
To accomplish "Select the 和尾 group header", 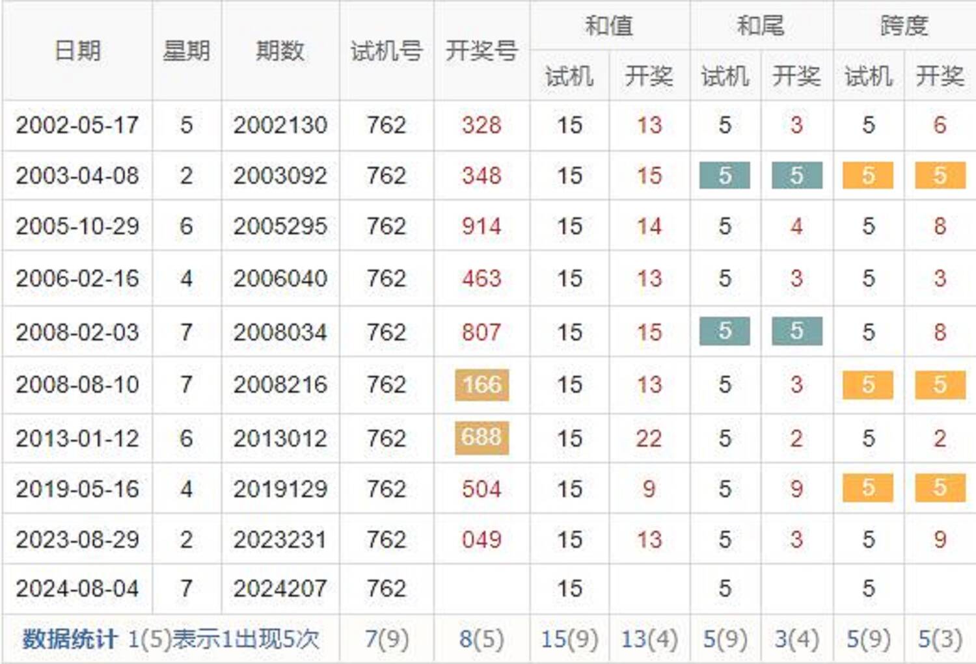I will [760, 25].
